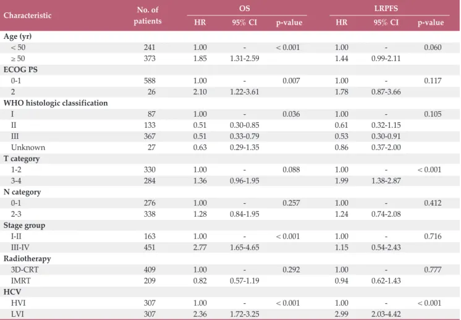Select the "Unknown" row label

28,148
